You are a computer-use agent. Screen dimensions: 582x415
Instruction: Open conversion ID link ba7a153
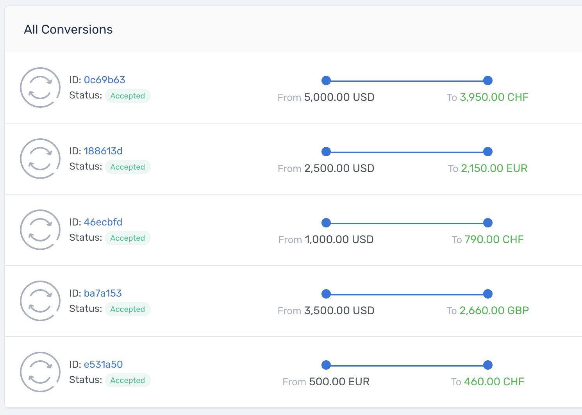(103, 293)
